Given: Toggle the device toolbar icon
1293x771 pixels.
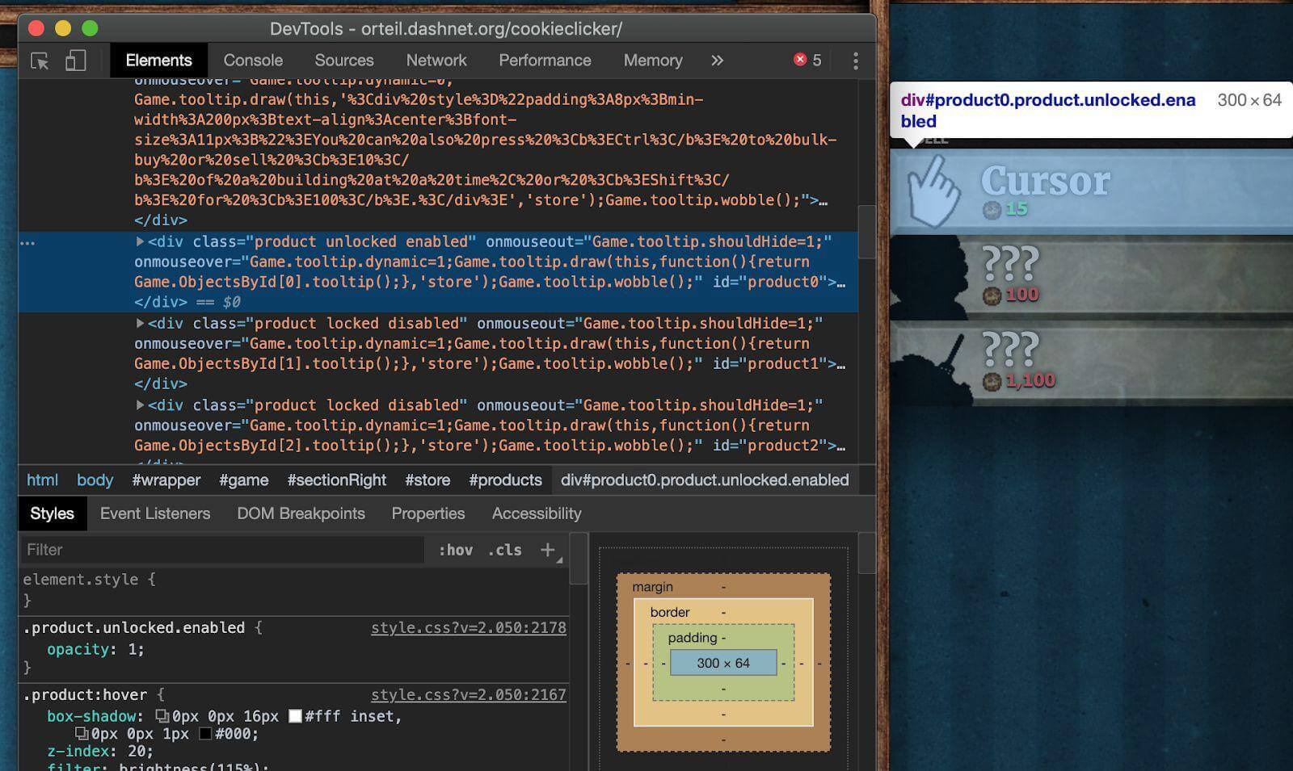Looking at the screenshot, I should pyautogui.click(x=75, y=61).
